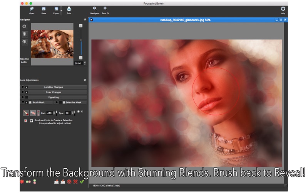
Task: Enable the Vignetting checkbox
Action: click(x=27, y=97)
